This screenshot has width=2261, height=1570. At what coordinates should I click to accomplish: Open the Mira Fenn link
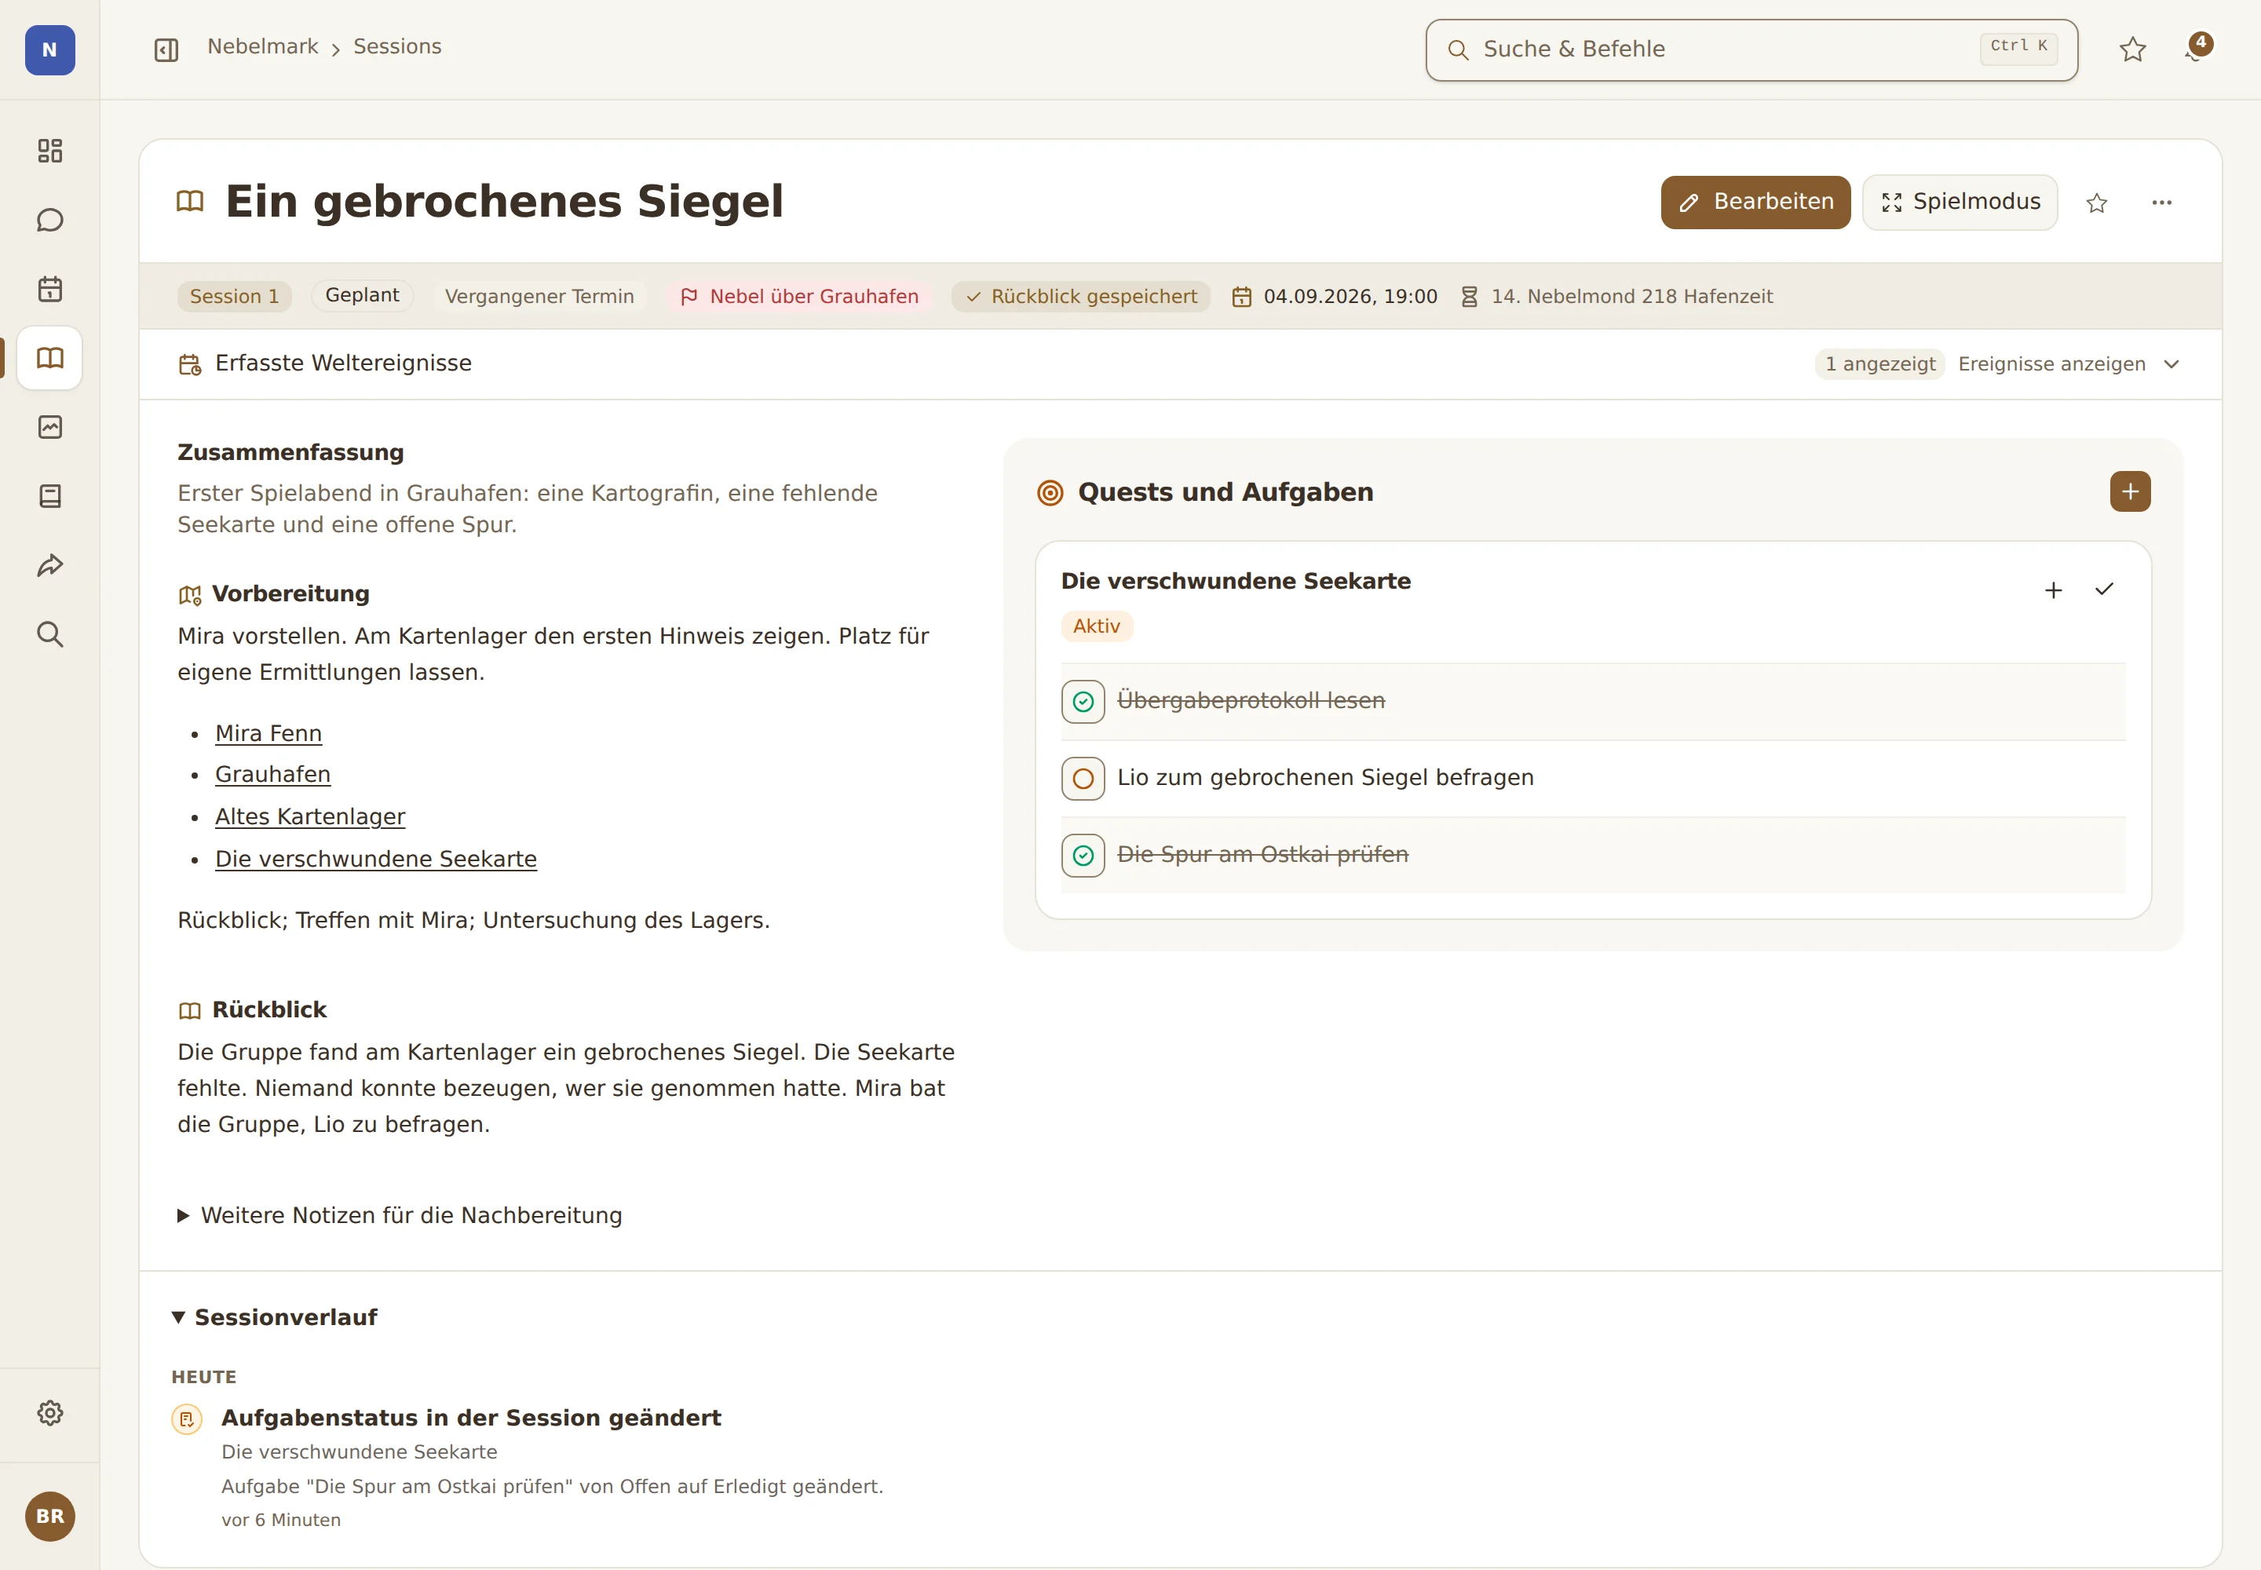pos(268,734)
